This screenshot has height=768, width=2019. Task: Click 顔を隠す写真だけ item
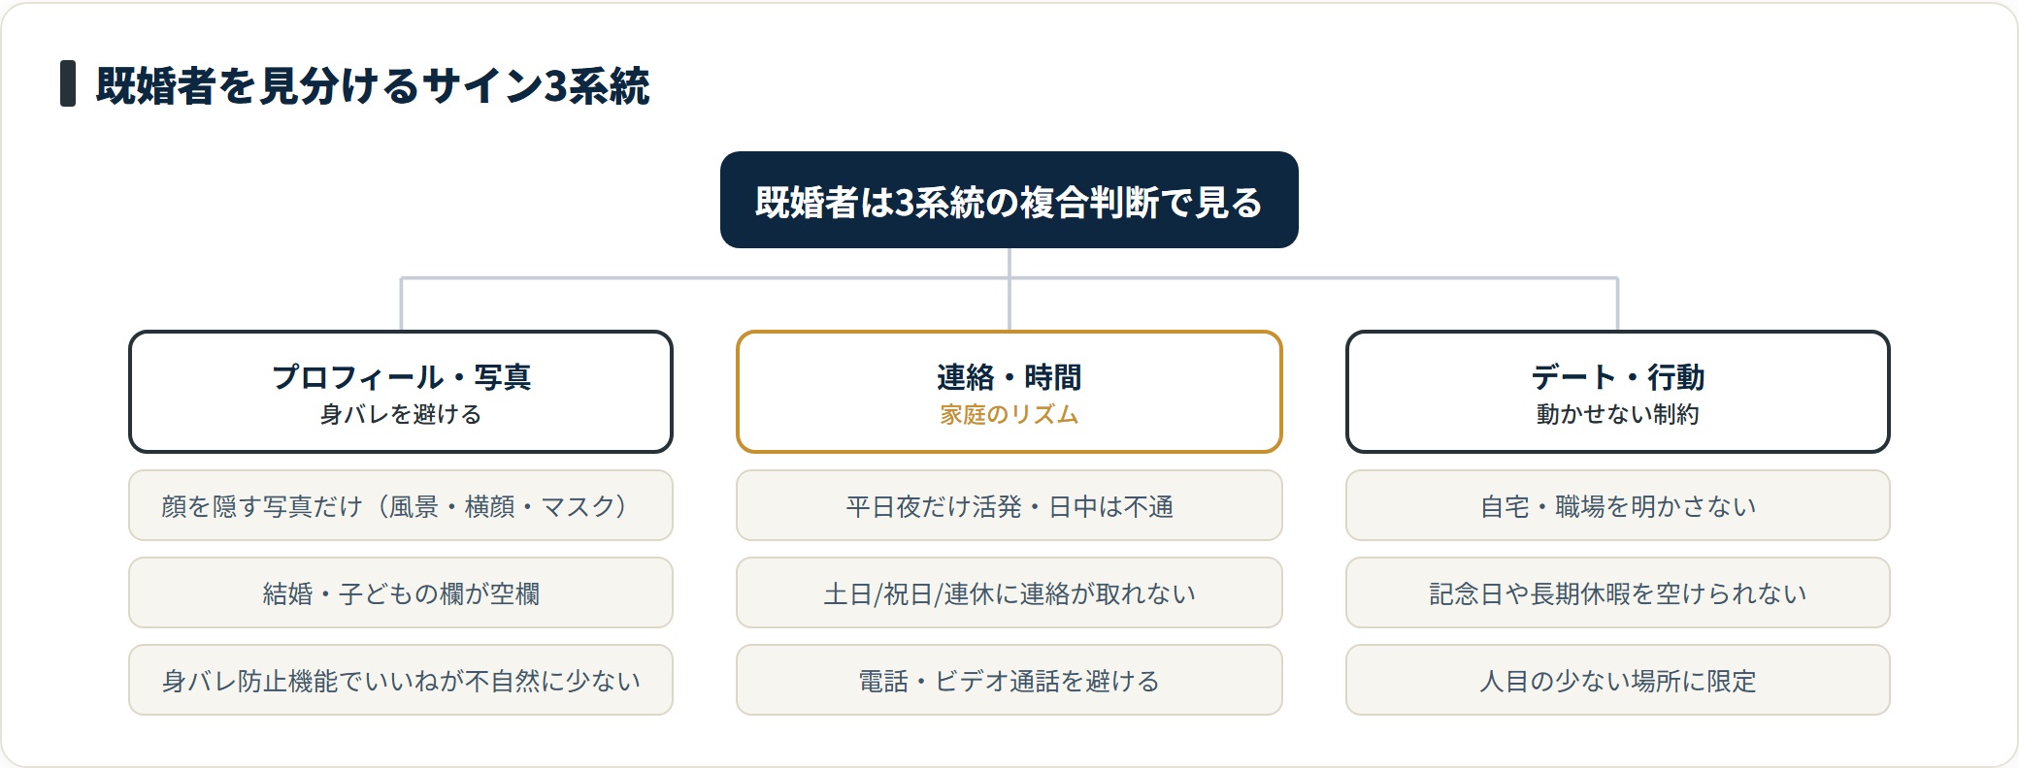tap(401, 505)
